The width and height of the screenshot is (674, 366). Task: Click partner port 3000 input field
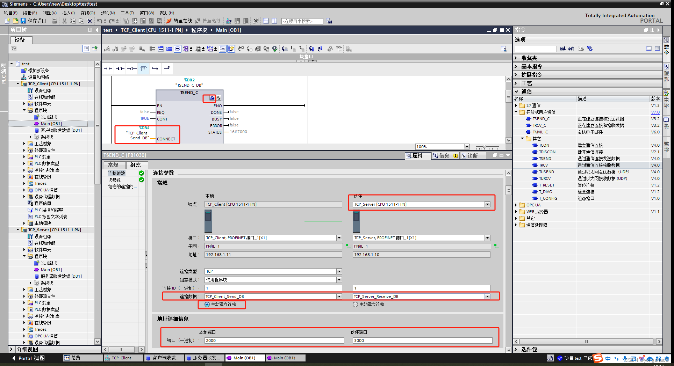click(422, 341)
